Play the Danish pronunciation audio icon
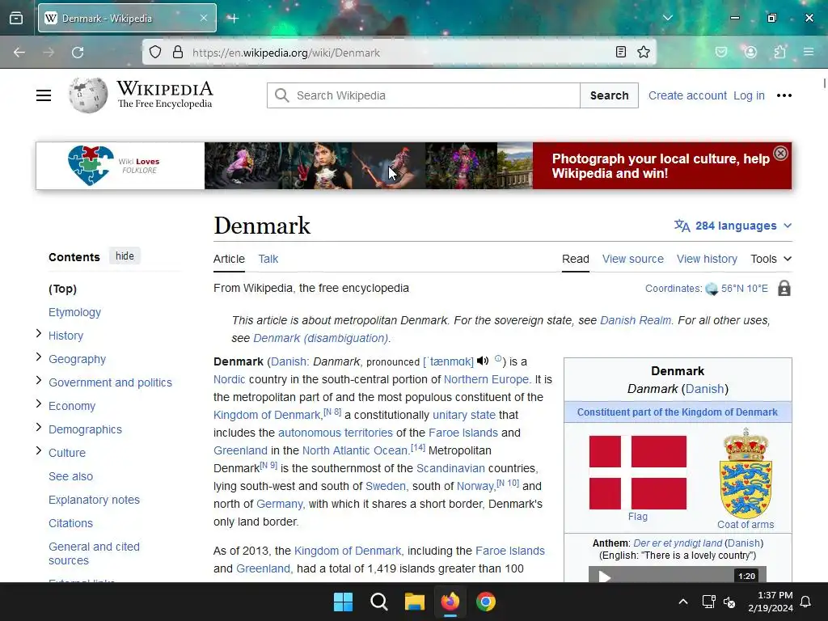The image size is (828, 621). point(483,361)
